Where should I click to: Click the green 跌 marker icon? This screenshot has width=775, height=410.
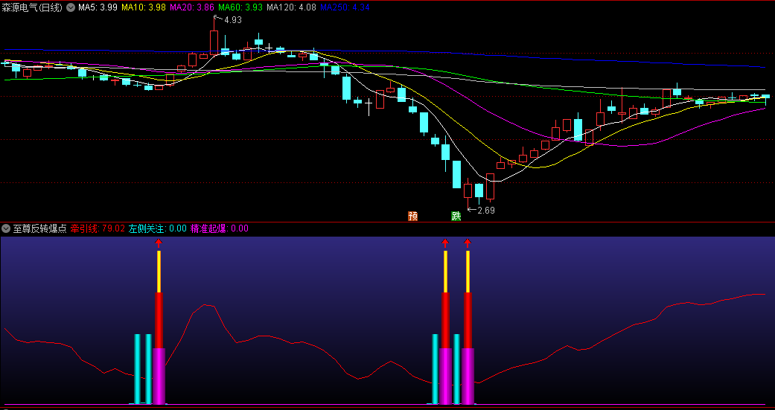click(x=456, y=216)
